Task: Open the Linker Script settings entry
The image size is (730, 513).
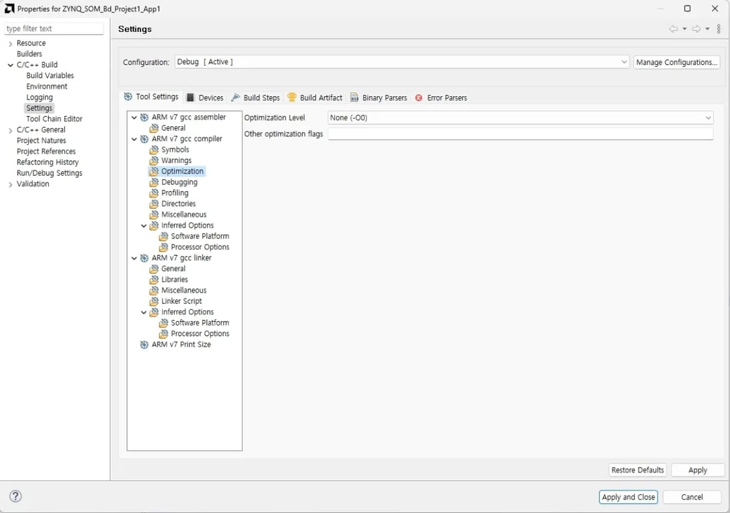Action: point(181,301)
